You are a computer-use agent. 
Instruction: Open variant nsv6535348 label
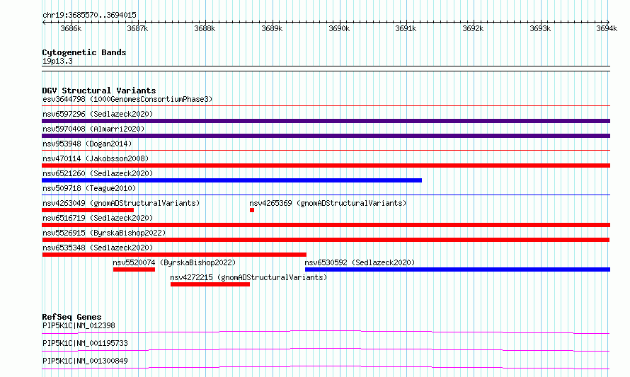click(98, 248)
